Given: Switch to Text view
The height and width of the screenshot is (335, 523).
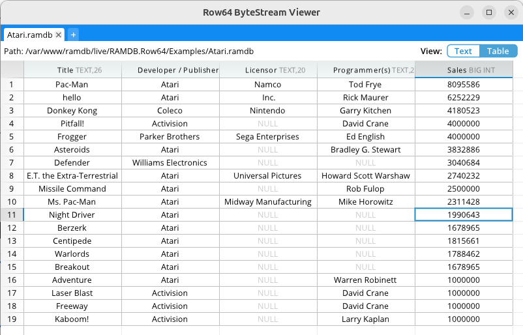Looking at the screenshot, I should pyautogui.click(x=463, y=51).
